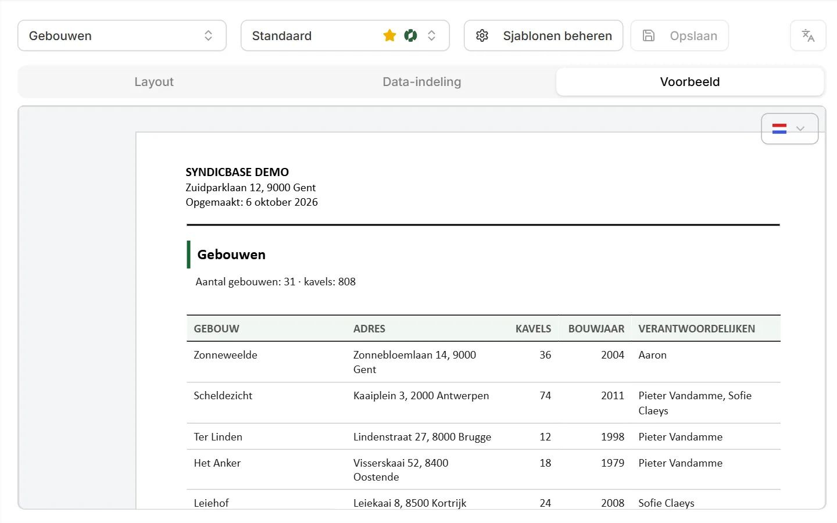Click the summary line Aantal gebouwen: 31

(x=276, y=282)
